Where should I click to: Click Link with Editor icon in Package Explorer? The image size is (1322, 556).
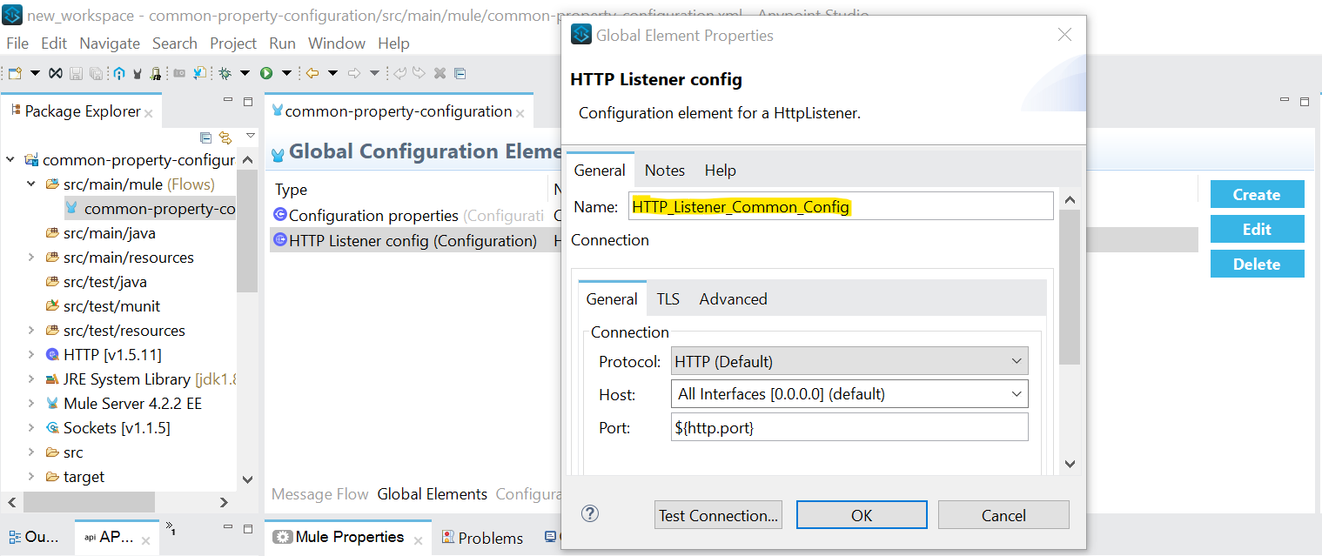[225, 137]
